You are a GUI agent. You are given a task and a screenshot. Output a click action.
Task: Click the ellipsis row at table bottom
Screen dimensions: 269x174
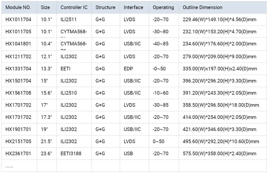pos(9,166)
